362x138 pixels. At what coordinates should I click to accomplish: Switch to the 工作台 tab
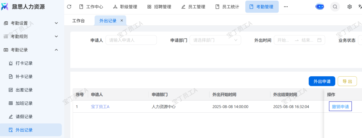point(78,21)
